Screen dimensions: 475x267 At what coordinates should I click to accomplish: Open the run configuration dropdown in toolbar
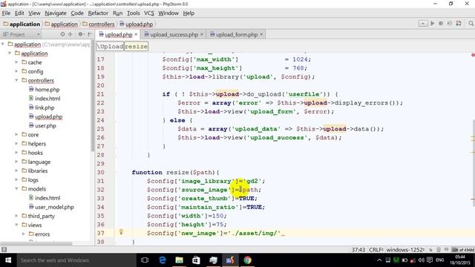[x=423, y=24]
